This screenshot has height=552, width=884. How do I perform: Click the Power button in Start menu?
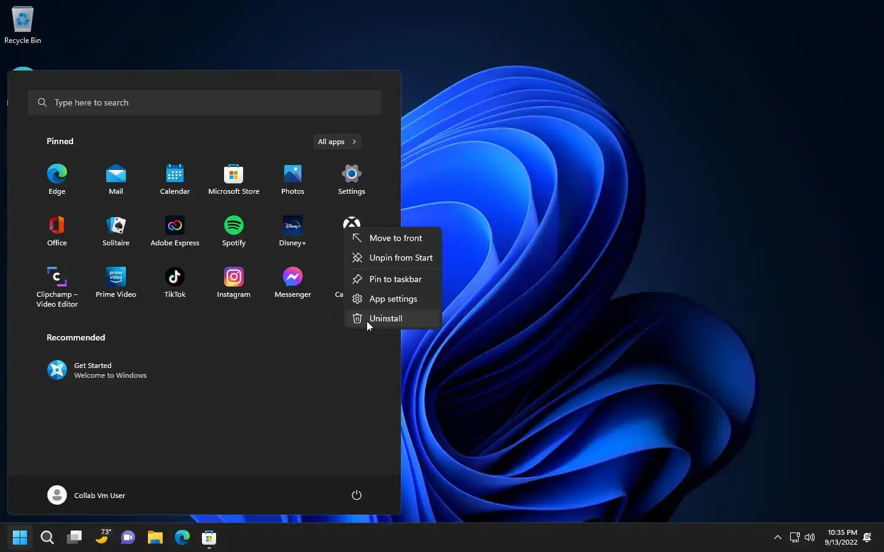357,495
